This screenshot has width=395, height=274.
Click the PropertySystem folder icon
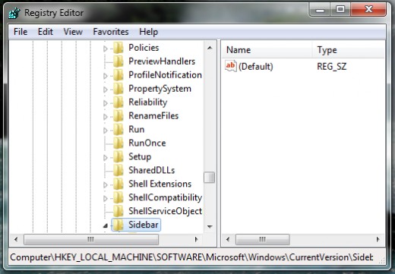[x=118, y=89]
